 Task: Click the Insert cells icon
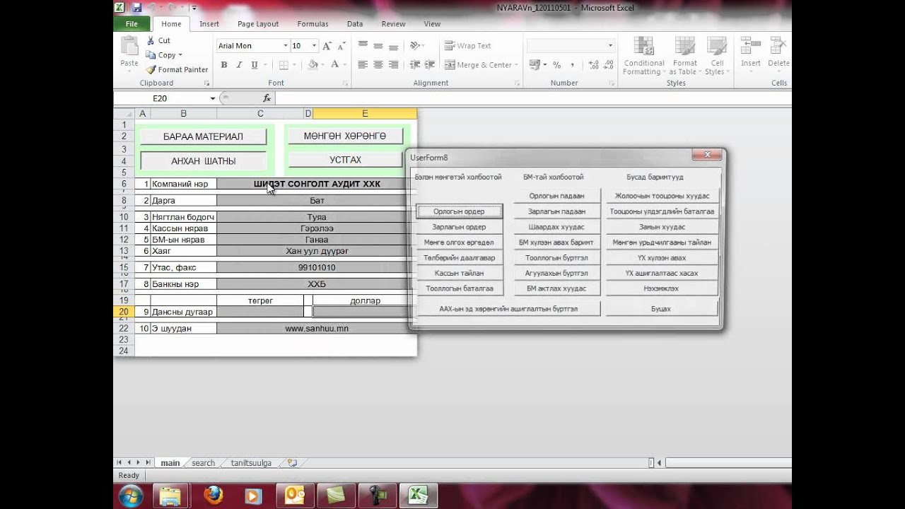pos(750,47)
